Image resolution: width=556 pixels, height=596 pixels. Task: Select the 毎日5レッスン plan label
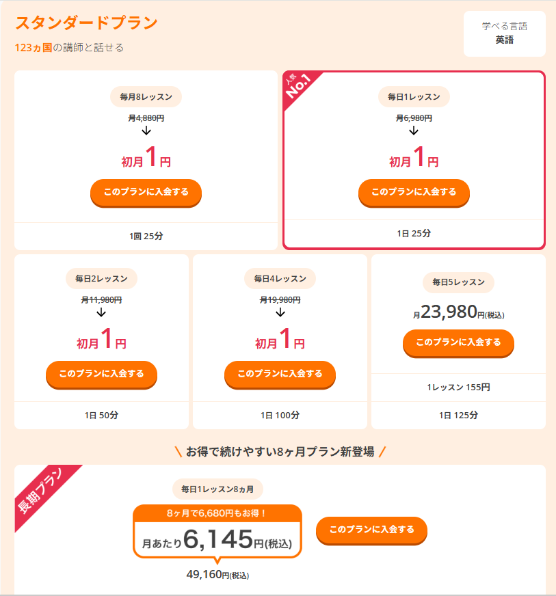coord(458,282)
